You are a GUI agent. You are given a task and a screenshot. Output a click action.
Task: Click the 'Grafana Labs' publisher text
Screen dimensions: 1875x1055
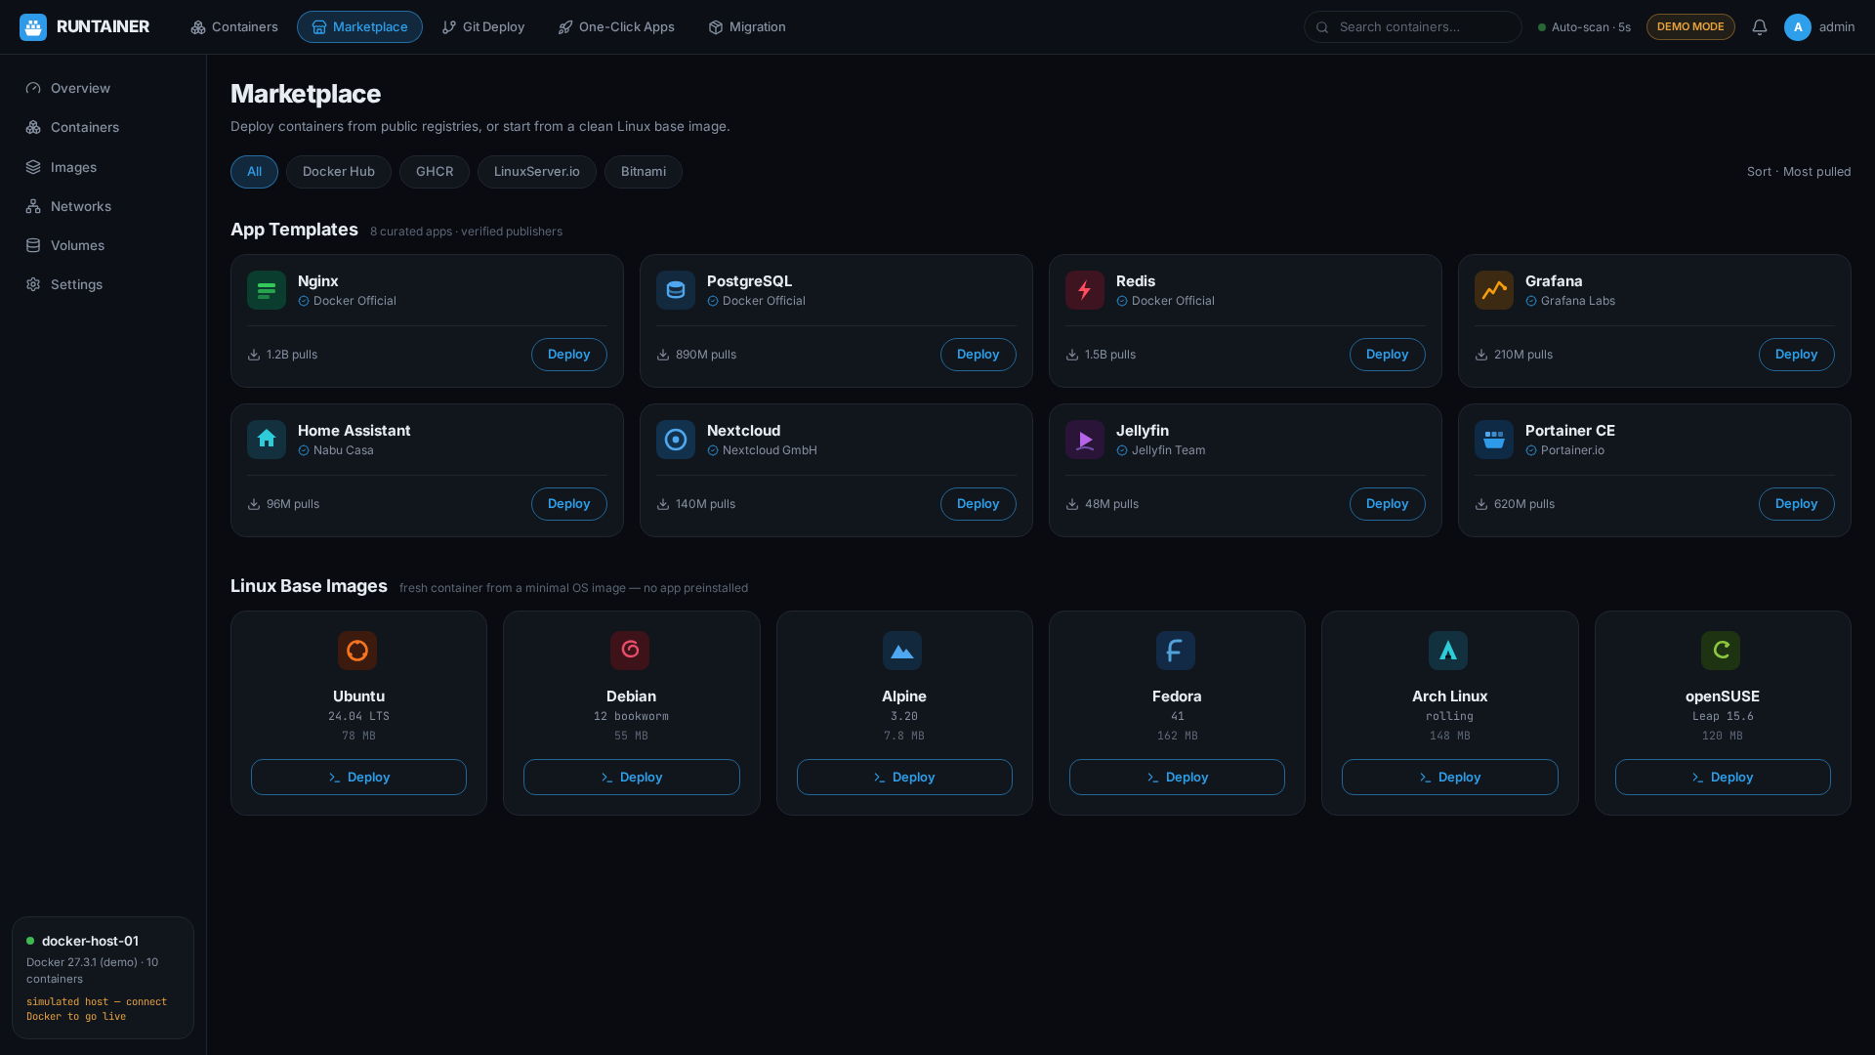tap(1578, 301)
